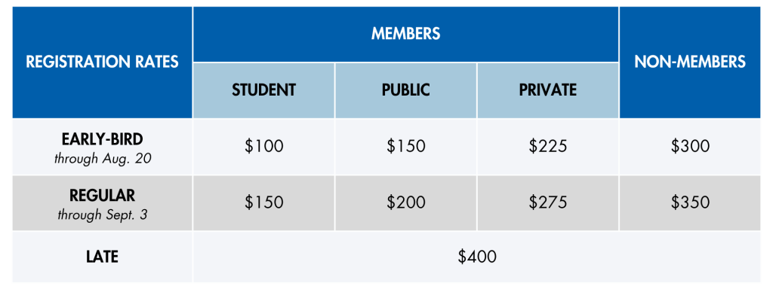Click the late $400 rate
Screen dimensions: 773x289
pos(477,257)
